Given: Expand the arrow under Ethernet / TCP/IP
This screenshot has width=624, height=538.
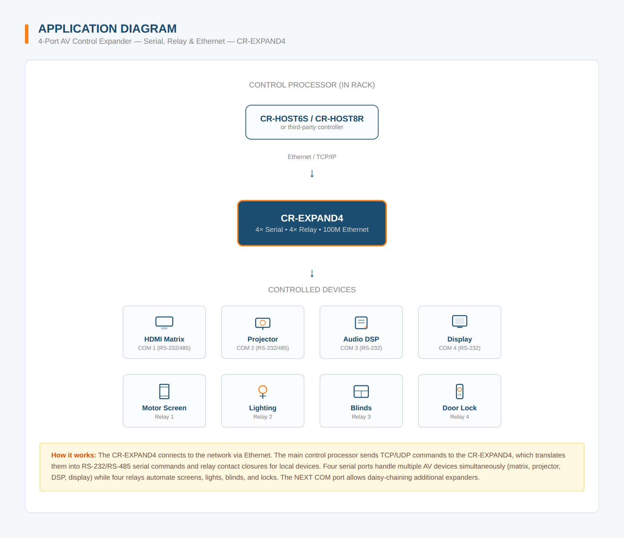Looking at the screenshot, I should [x=312, y=173].
